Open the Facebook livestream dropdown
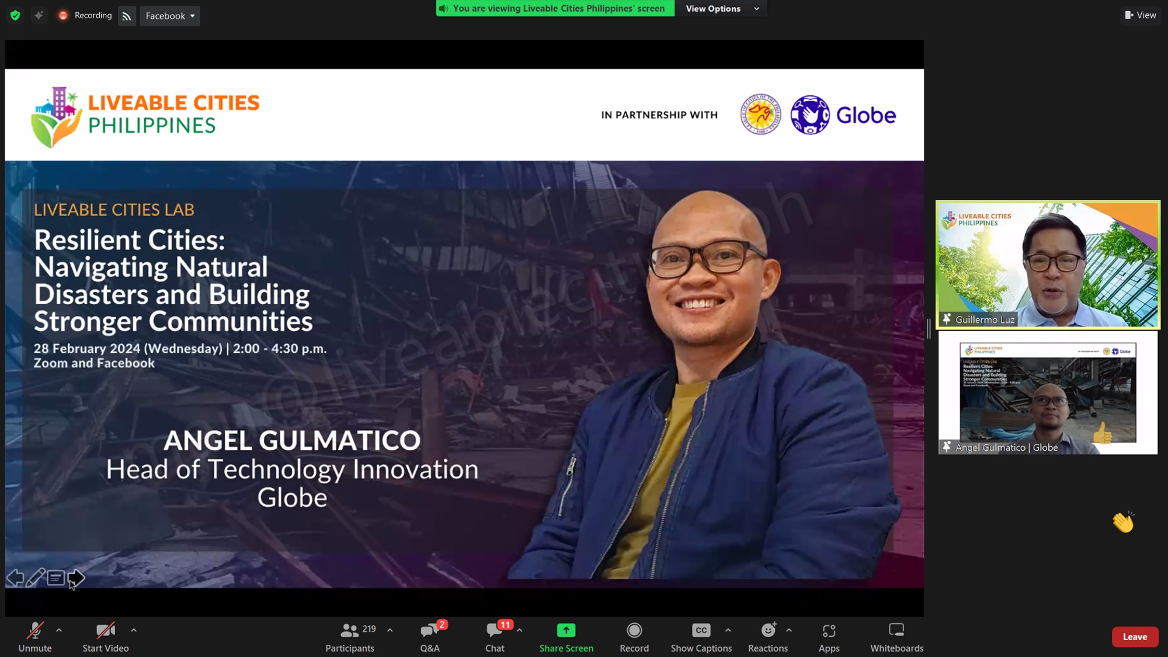This screenshot has width=1168, height=657. tap(170, 16)
